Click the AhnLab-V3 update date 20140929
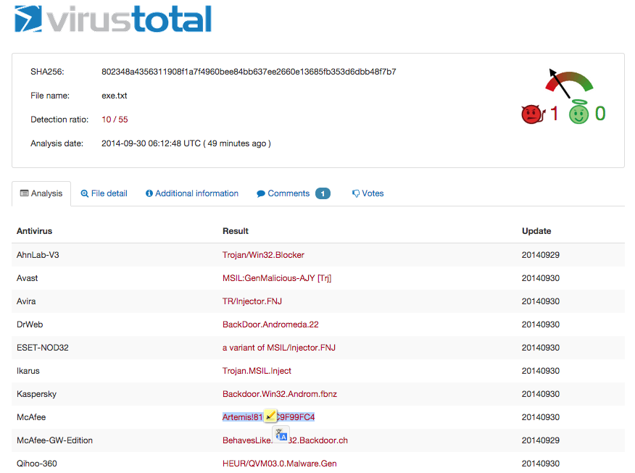This screenshot has height=473, width=635. click(x=541, y=255)
